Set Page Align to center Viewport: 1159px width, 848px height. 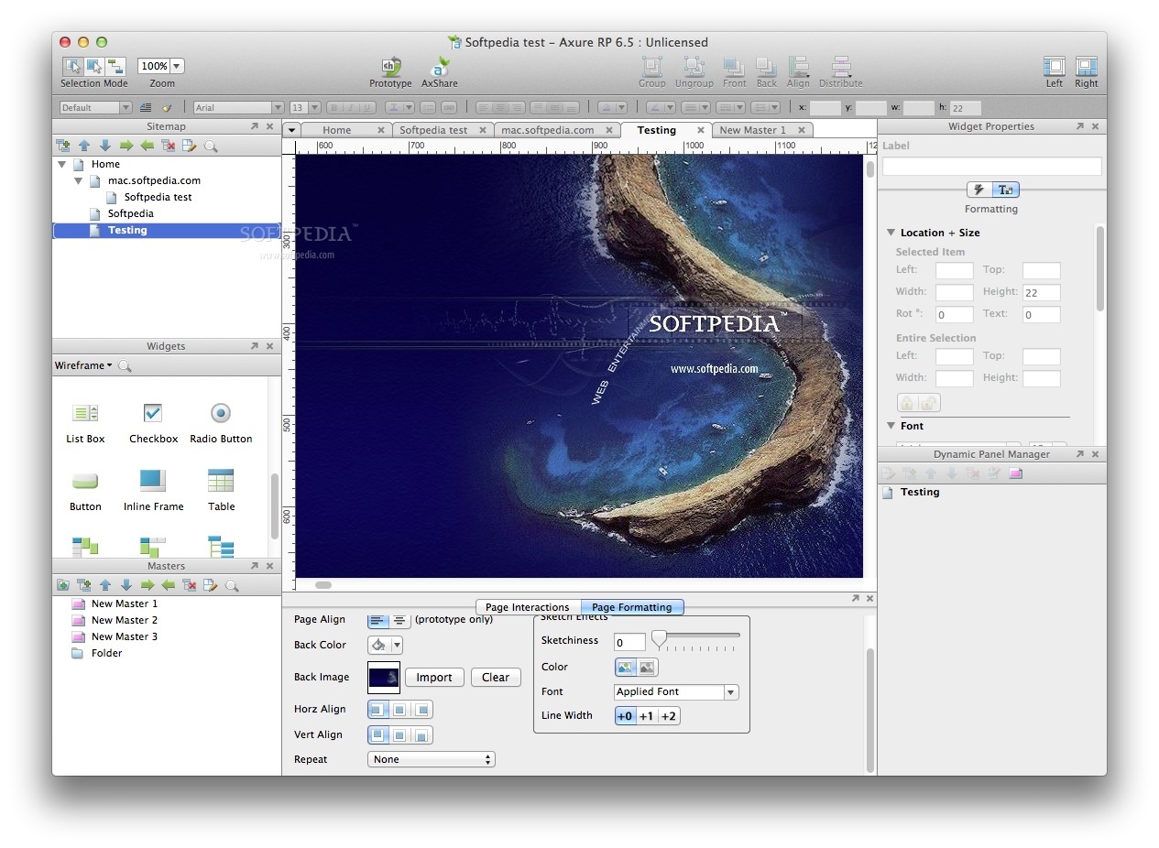pyautogui.click(x=399, y=620)
